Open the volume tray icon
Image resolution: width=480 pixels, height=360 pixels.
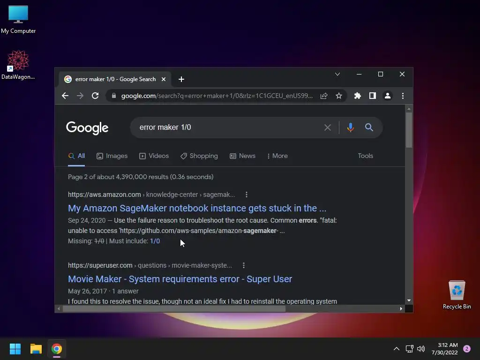(421, 349)
